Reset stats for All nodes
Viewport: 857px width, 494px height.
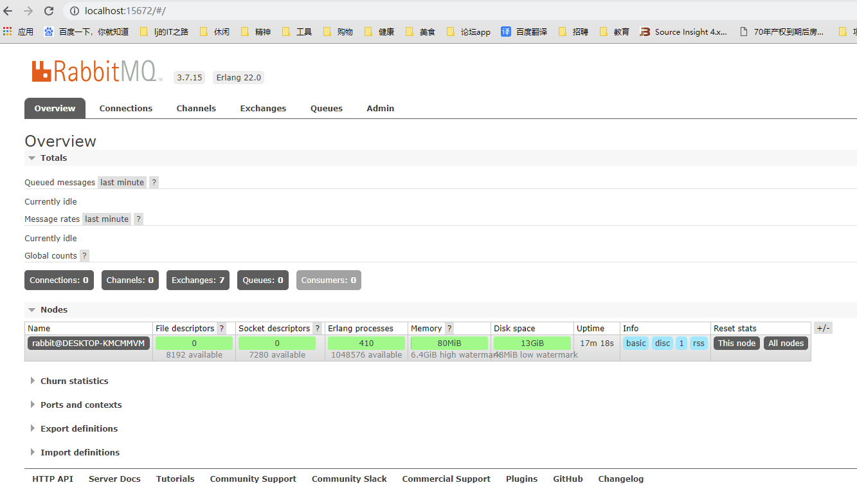coord(786,343)
